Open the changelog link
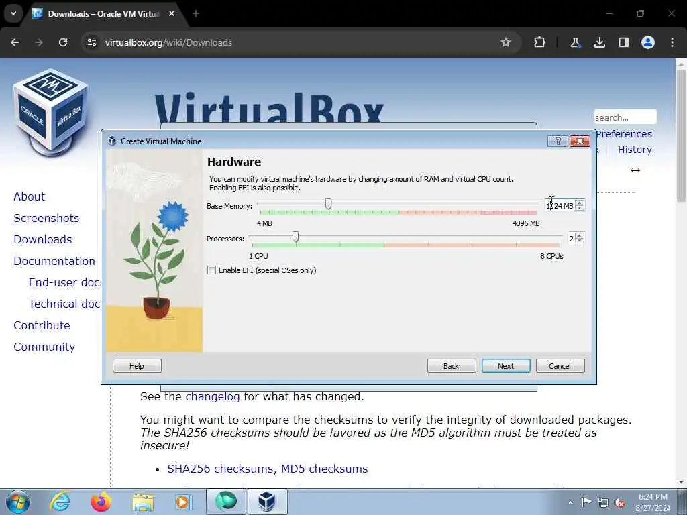 click(x=213, y=396)
